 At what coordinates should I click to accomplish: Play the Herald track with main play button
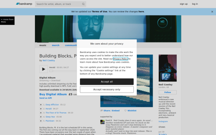(44, 69)
